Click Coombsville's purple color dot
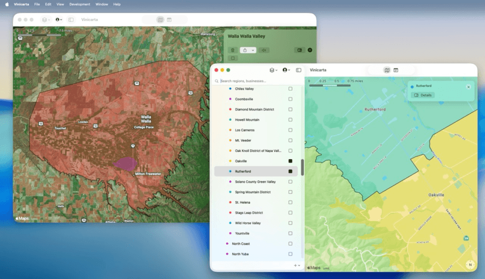Screen dimensions: 485x279 click(230, 99)
